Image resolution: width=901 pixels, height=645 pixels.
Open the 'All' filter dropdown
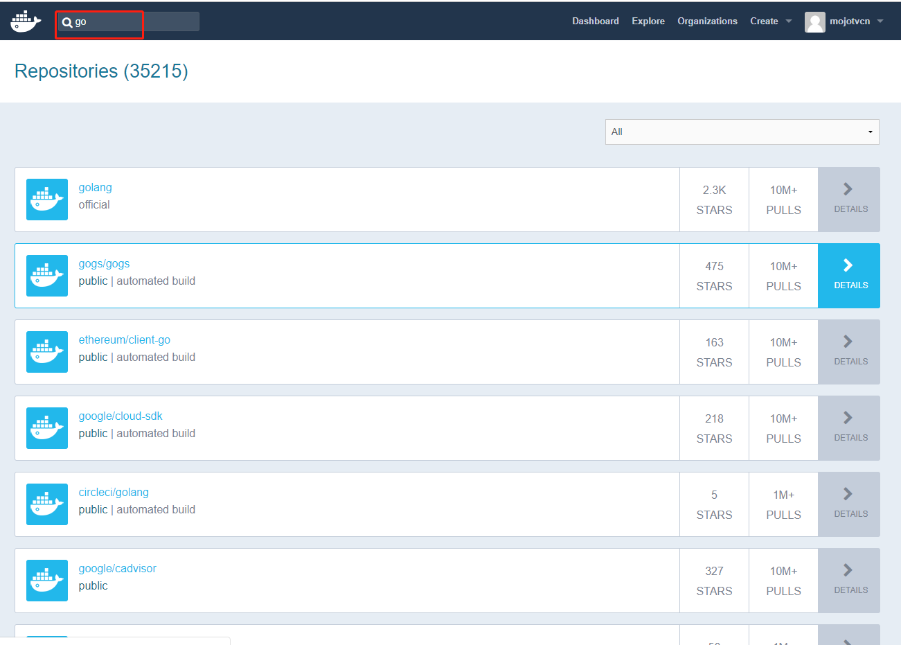click(742, 132)
